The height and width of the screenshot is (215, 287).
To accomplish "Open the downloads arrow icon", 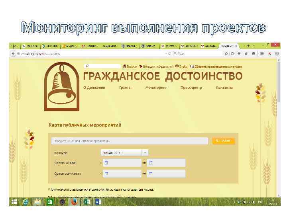I will (239, 53).
